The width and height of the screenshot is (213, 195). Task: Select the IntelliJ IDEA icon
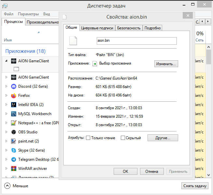(x=14, y=105)
